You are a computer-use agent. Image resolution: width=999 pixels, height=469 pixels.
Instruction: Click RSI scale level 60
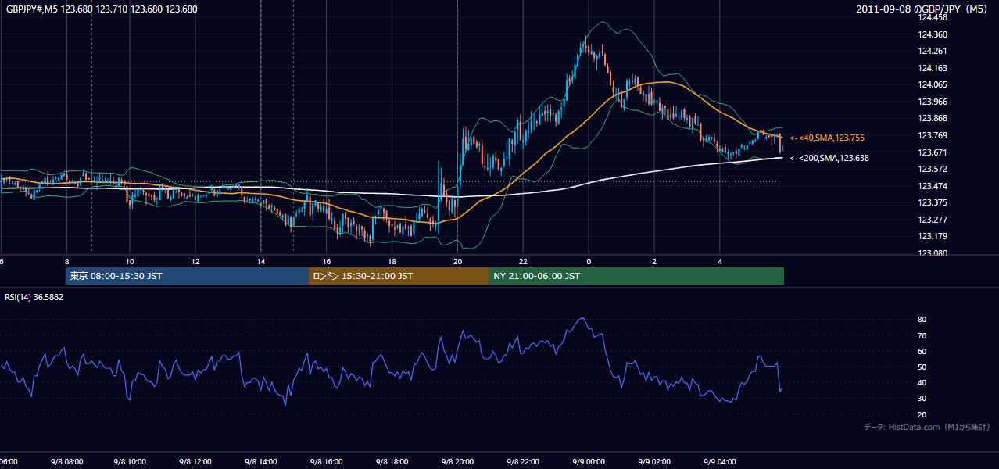922,351
